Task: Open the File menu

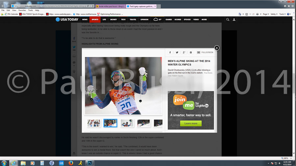Action: 3,10
